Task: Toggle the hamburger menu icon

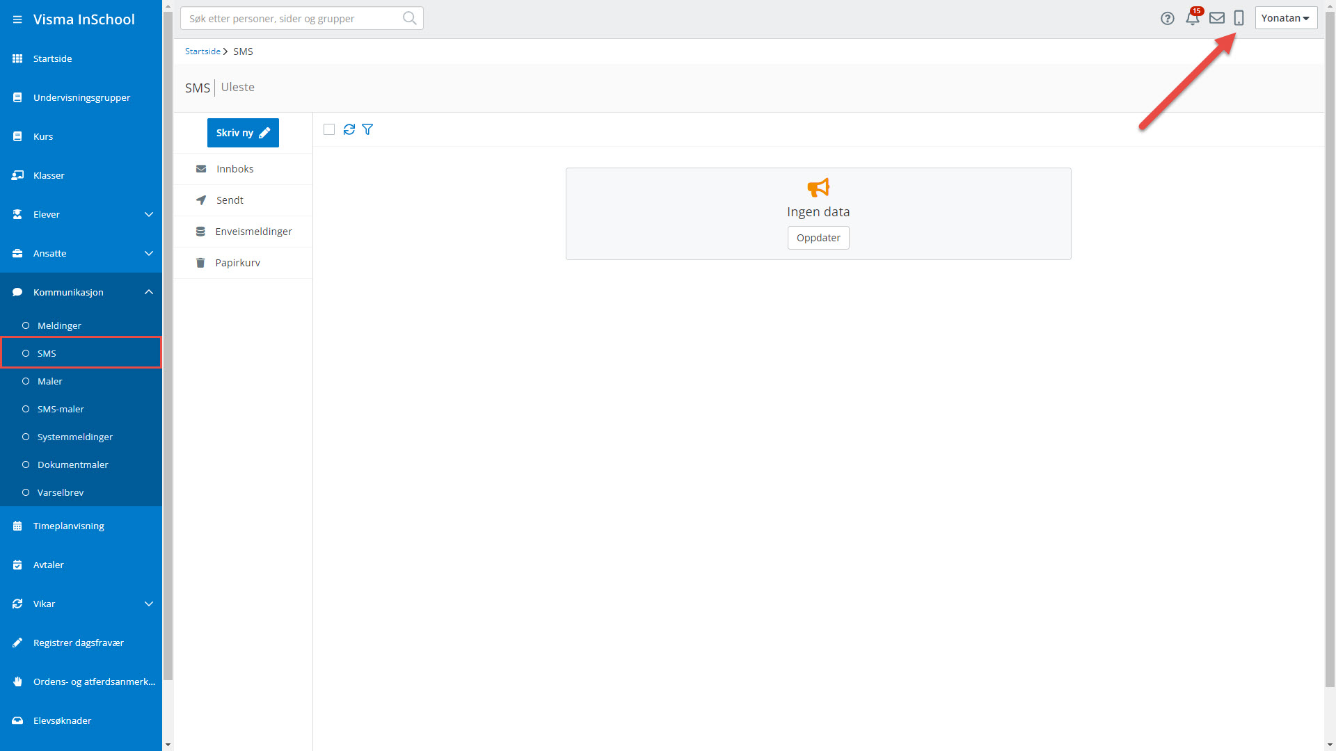Action: tap(17, 19)
